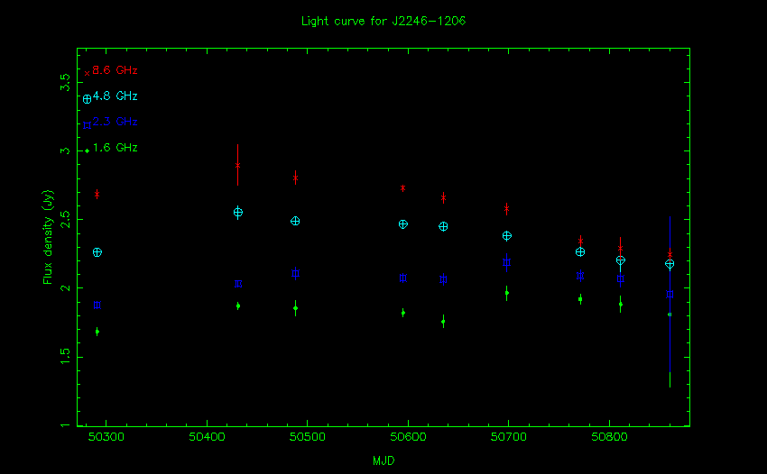Pick the first blue 2.3 GHz point near MJD 50290

point(97,305)
